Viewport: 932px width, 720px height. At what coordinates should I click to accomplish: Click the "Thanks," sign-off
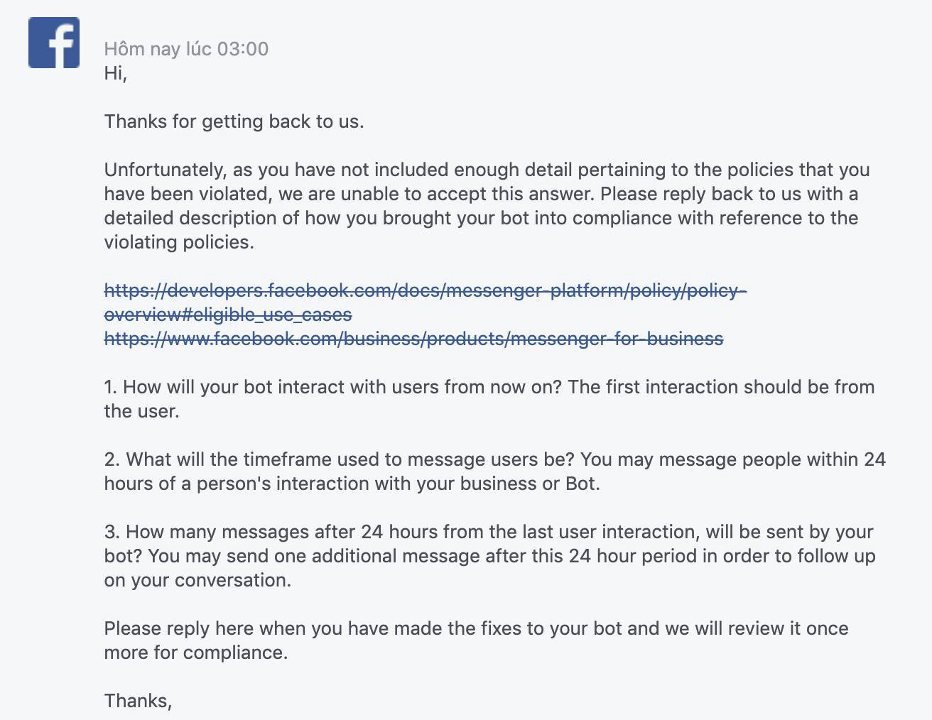coord(139,701)
